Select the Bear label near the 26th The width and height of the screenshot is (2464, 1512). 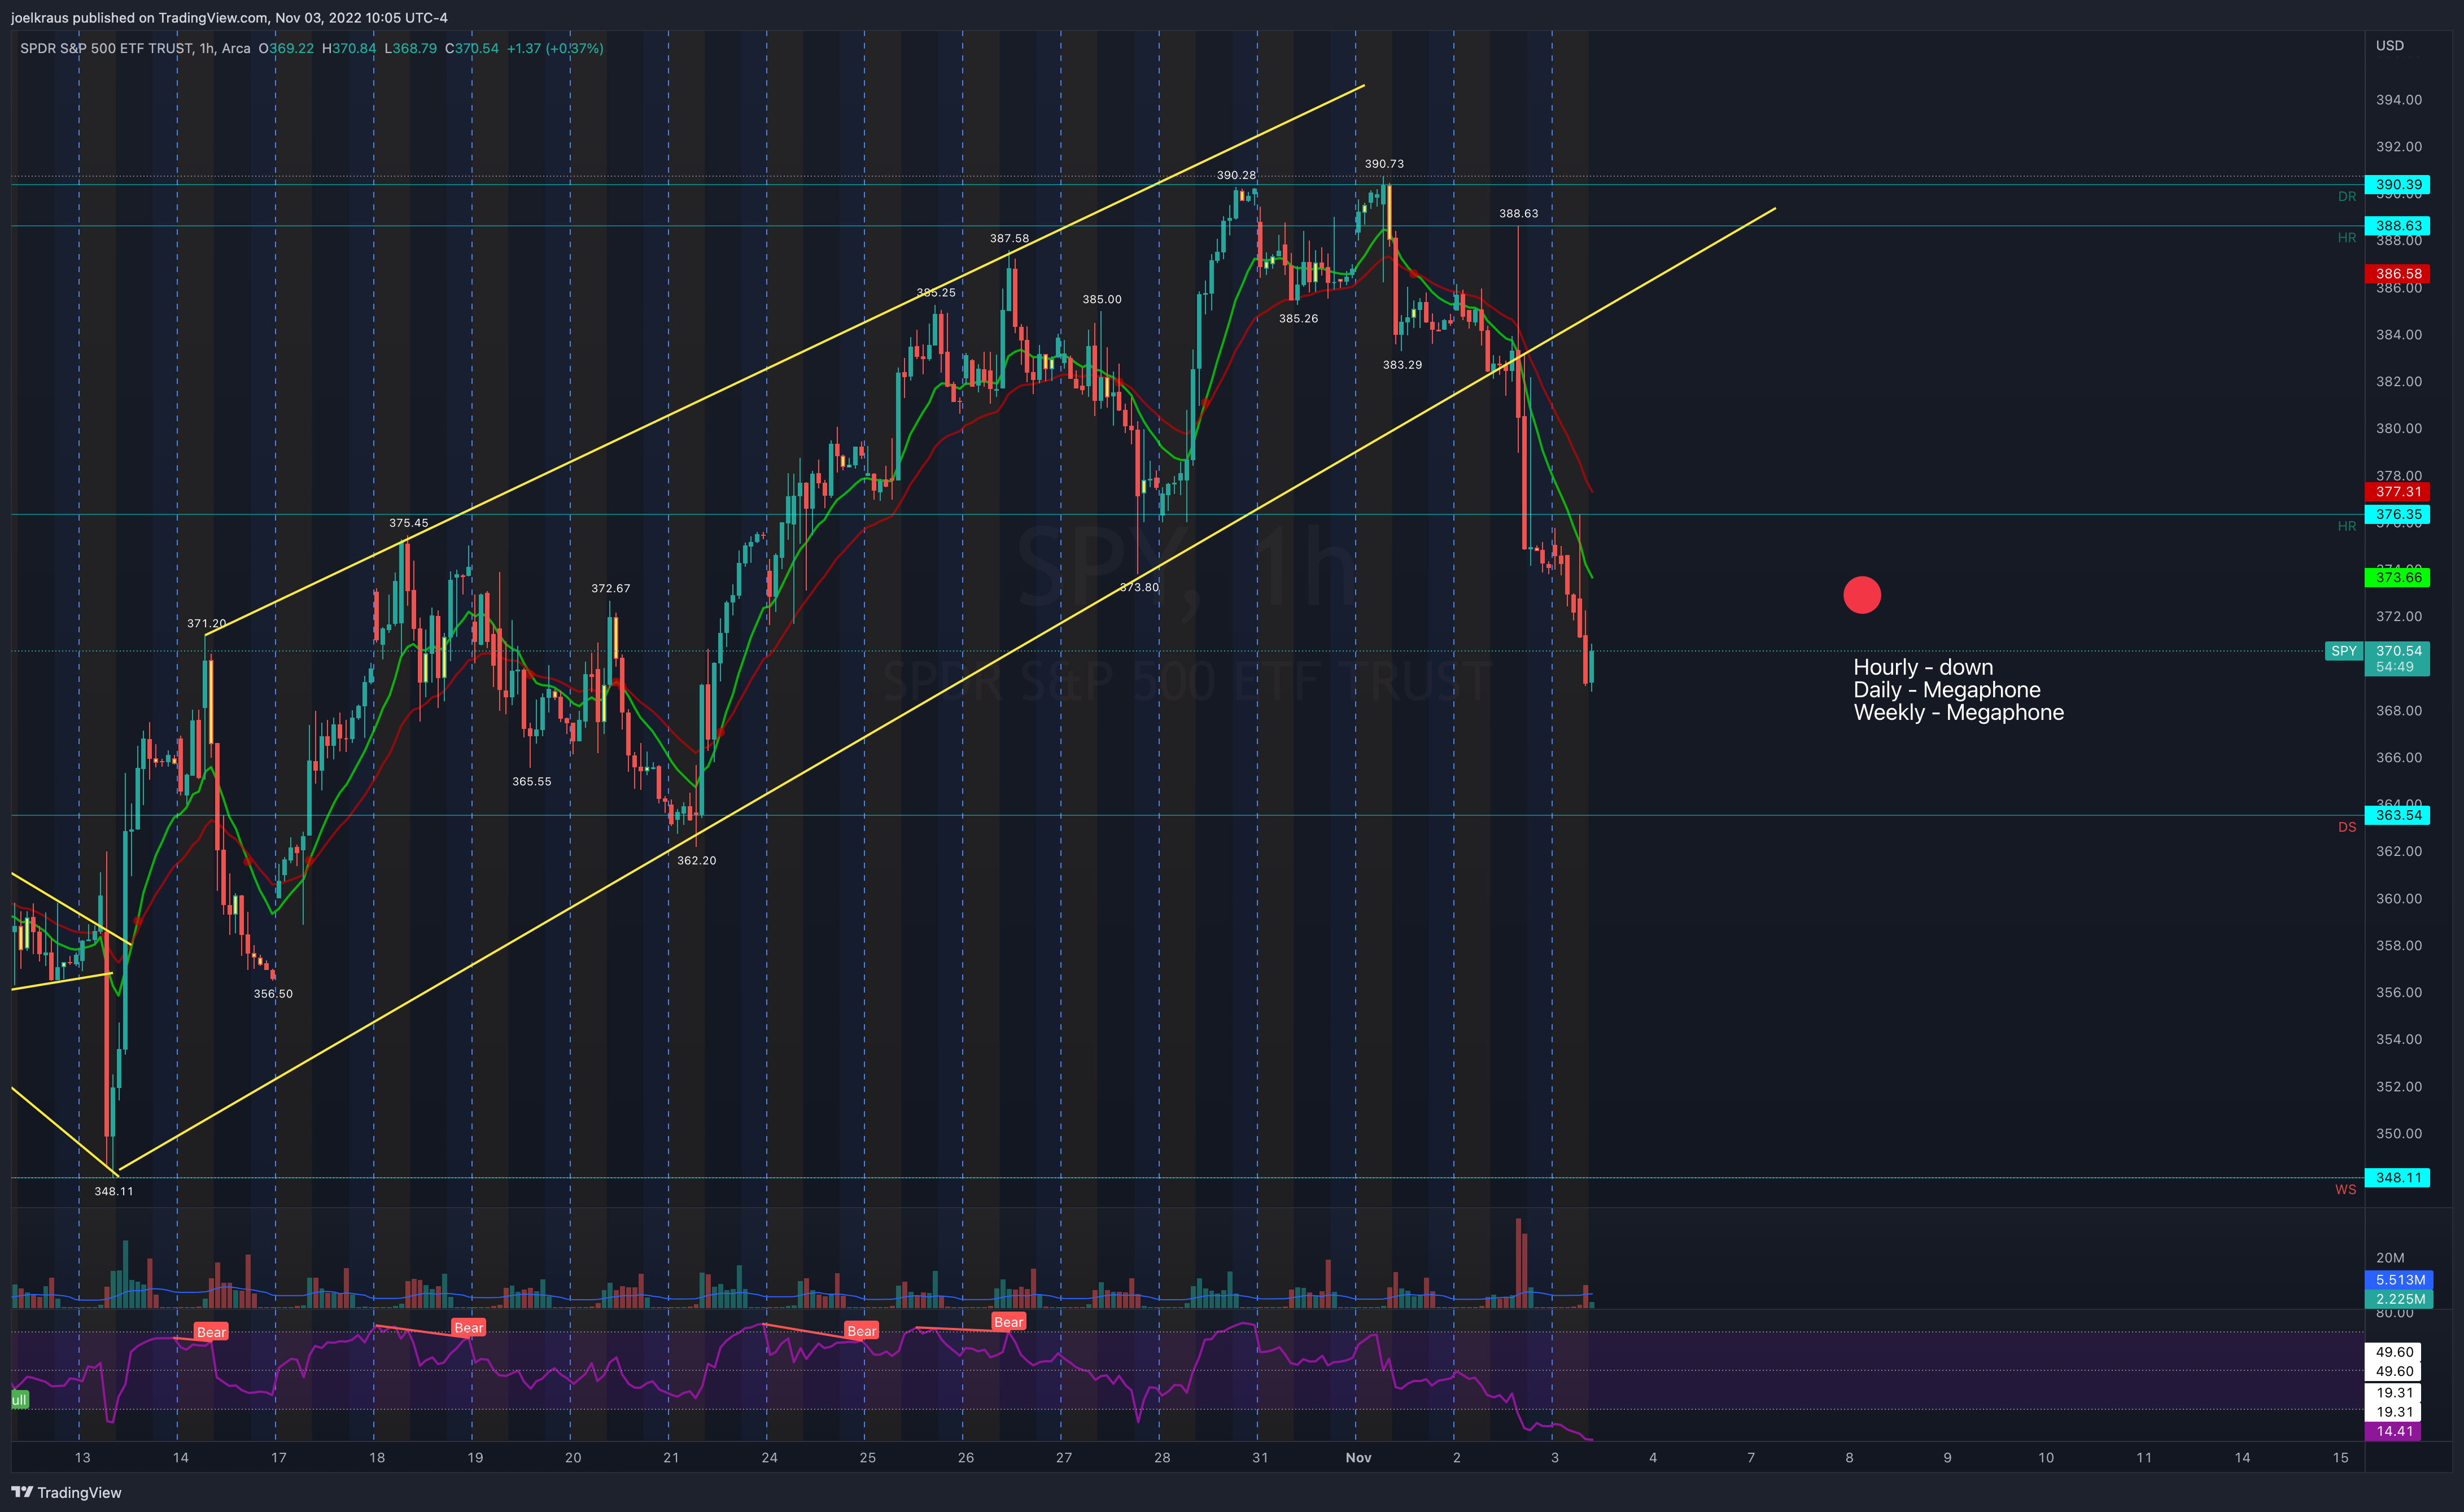pos(1008,1322)
